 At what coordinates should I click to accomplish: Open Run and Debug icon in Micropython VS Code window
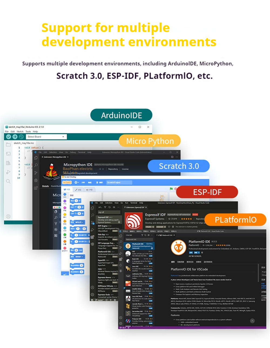tap(36, 180)
